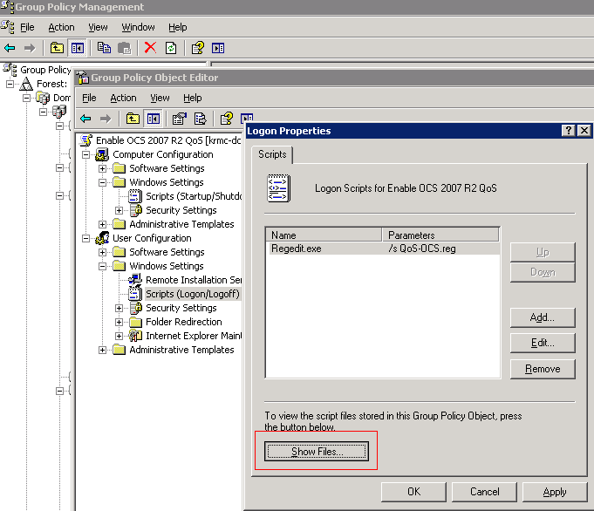This screenshot has height=511, width=594.
Task: Click Export List icon in Object Editor toolbar
Action: (200, 119)
